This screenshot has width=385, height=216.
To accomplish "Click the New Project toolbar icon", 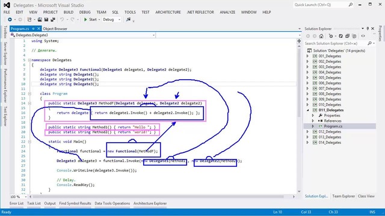I will tap(29, 20).
